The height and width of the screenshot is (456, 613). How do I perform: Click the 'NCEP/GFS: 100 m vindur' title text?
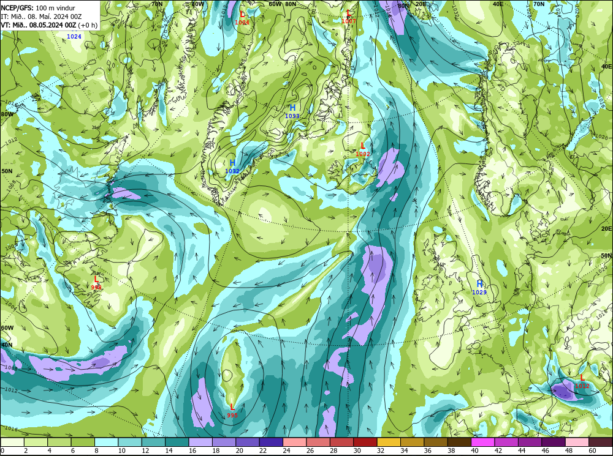[x=37, y=8]
